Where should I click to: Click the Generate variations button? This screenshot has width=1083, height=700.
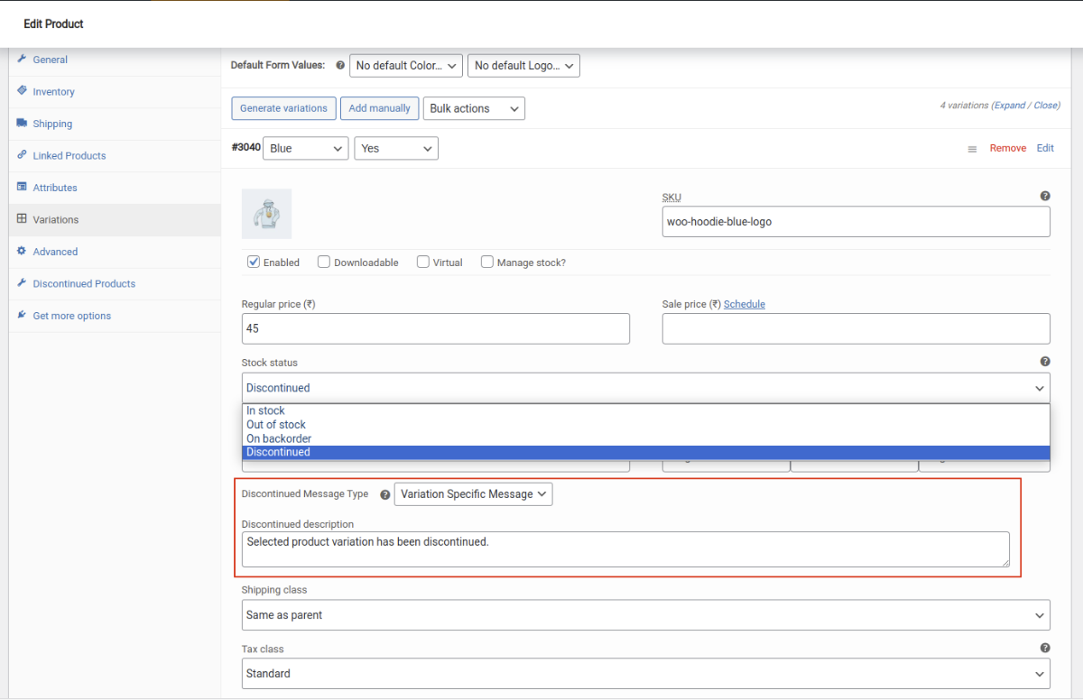[283, 108]
